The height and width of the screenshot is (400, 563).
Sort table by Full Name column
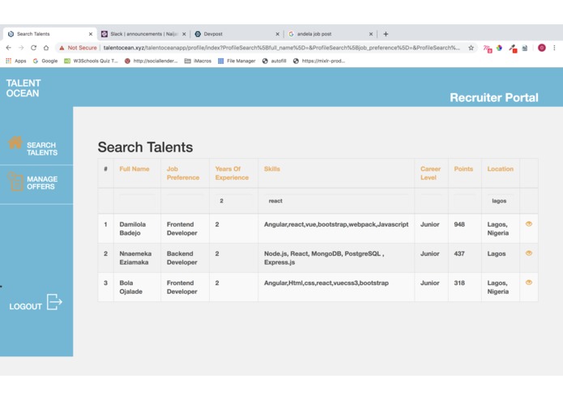coord(134,169)
